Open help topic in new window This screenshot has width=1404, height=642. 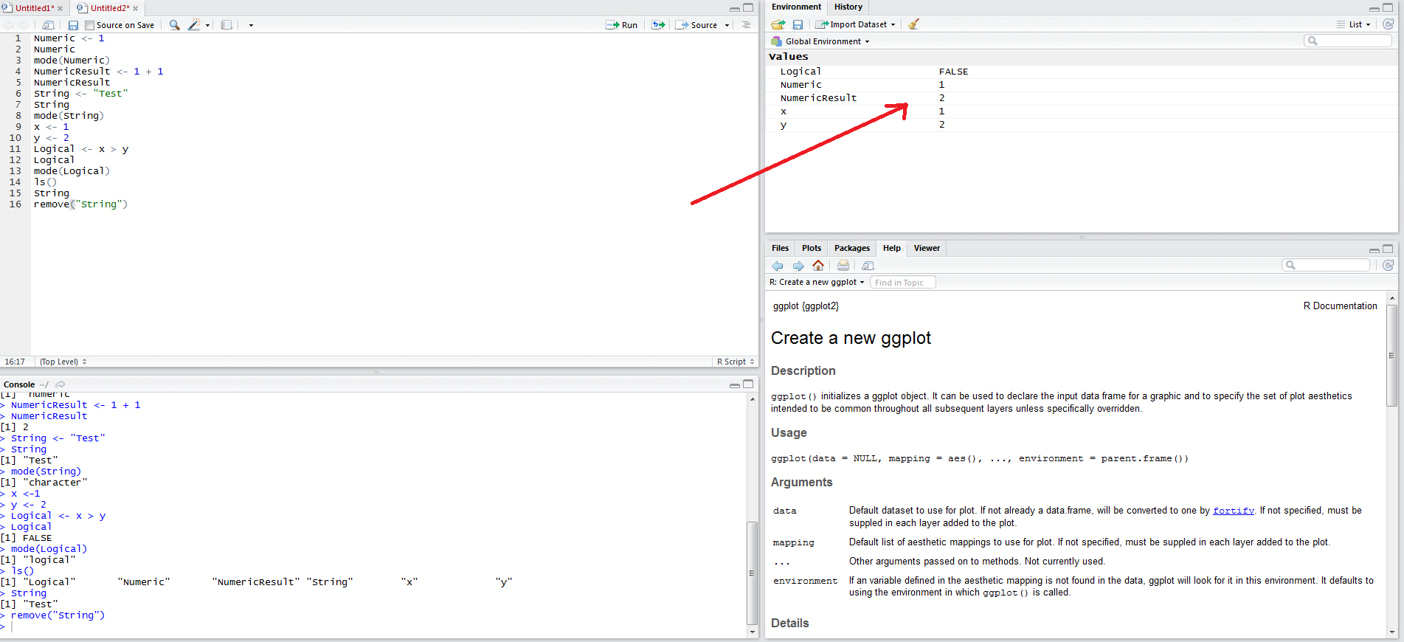point(868,266)
